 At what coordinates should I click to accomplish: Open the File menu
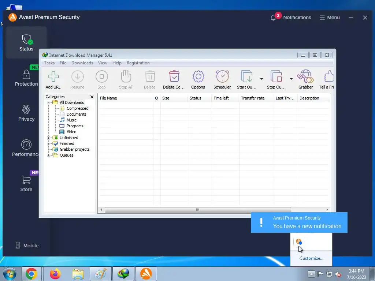click(63, 63)
